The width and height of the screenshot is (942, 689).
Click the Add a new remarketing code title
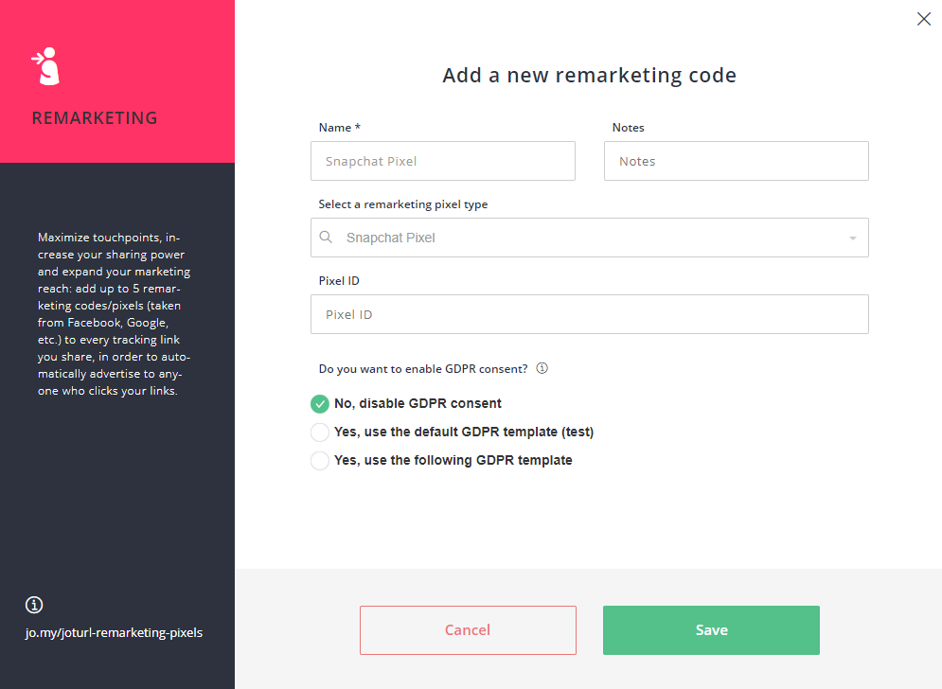point(590,76)
